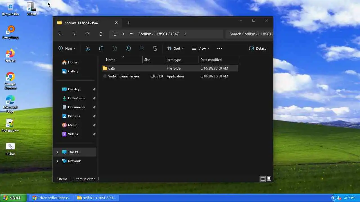Viewport: 360px width, 202px height.
Task: Open the See more ellipsis menu
Action: coord(220,48)
